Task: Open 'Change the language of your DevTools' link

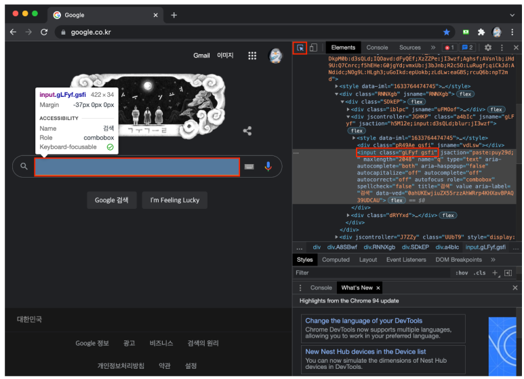Action: [363, 321]
